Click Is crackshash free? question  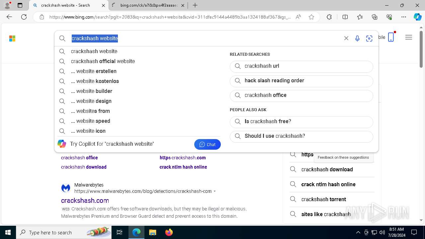pos(301,121)
